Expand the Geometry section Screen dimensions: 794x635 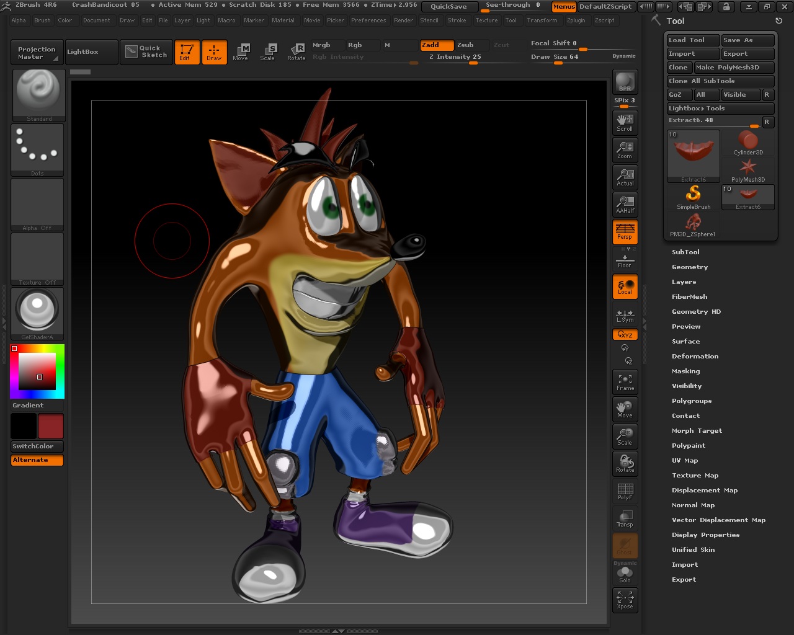[690, 267]
